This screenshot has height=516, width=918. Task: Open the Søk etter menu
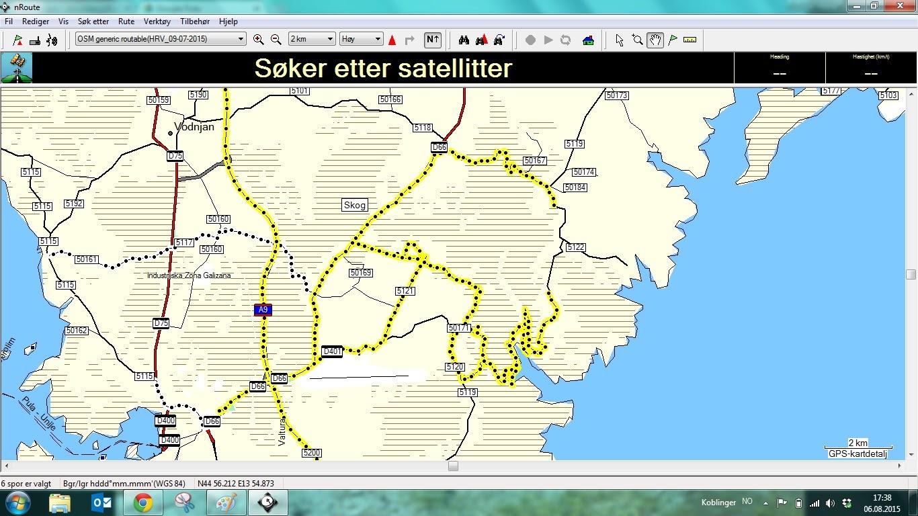pos(93,21)
